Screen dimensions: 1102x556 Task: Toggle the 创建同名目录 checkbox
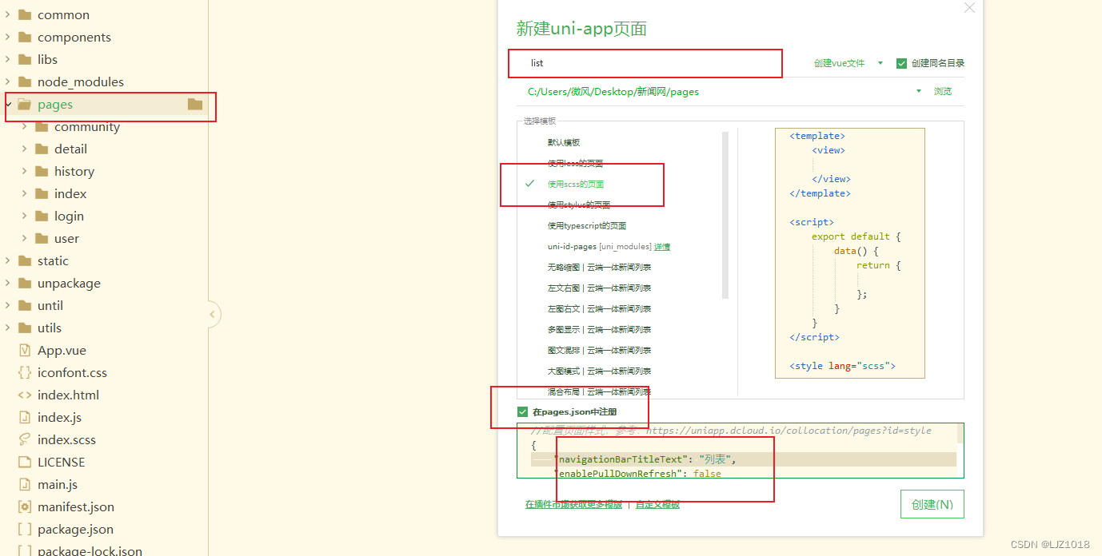point(901,63)
